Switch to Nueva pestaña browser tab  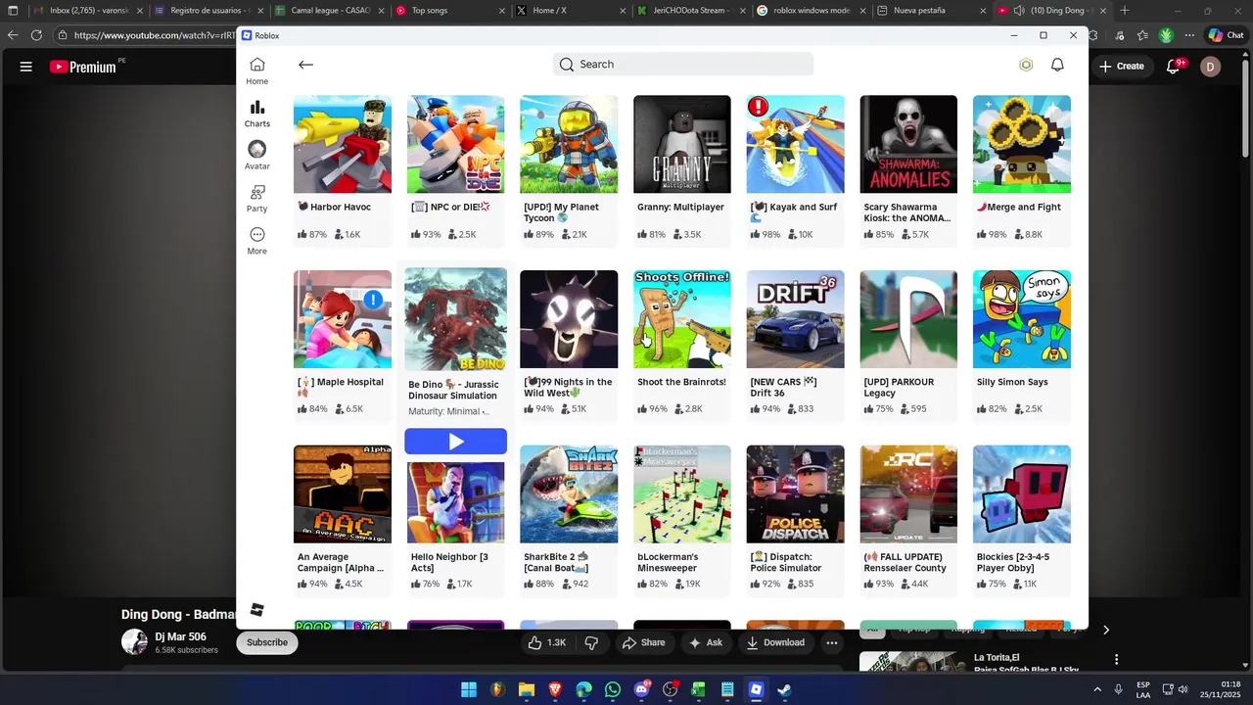(930, 11)
